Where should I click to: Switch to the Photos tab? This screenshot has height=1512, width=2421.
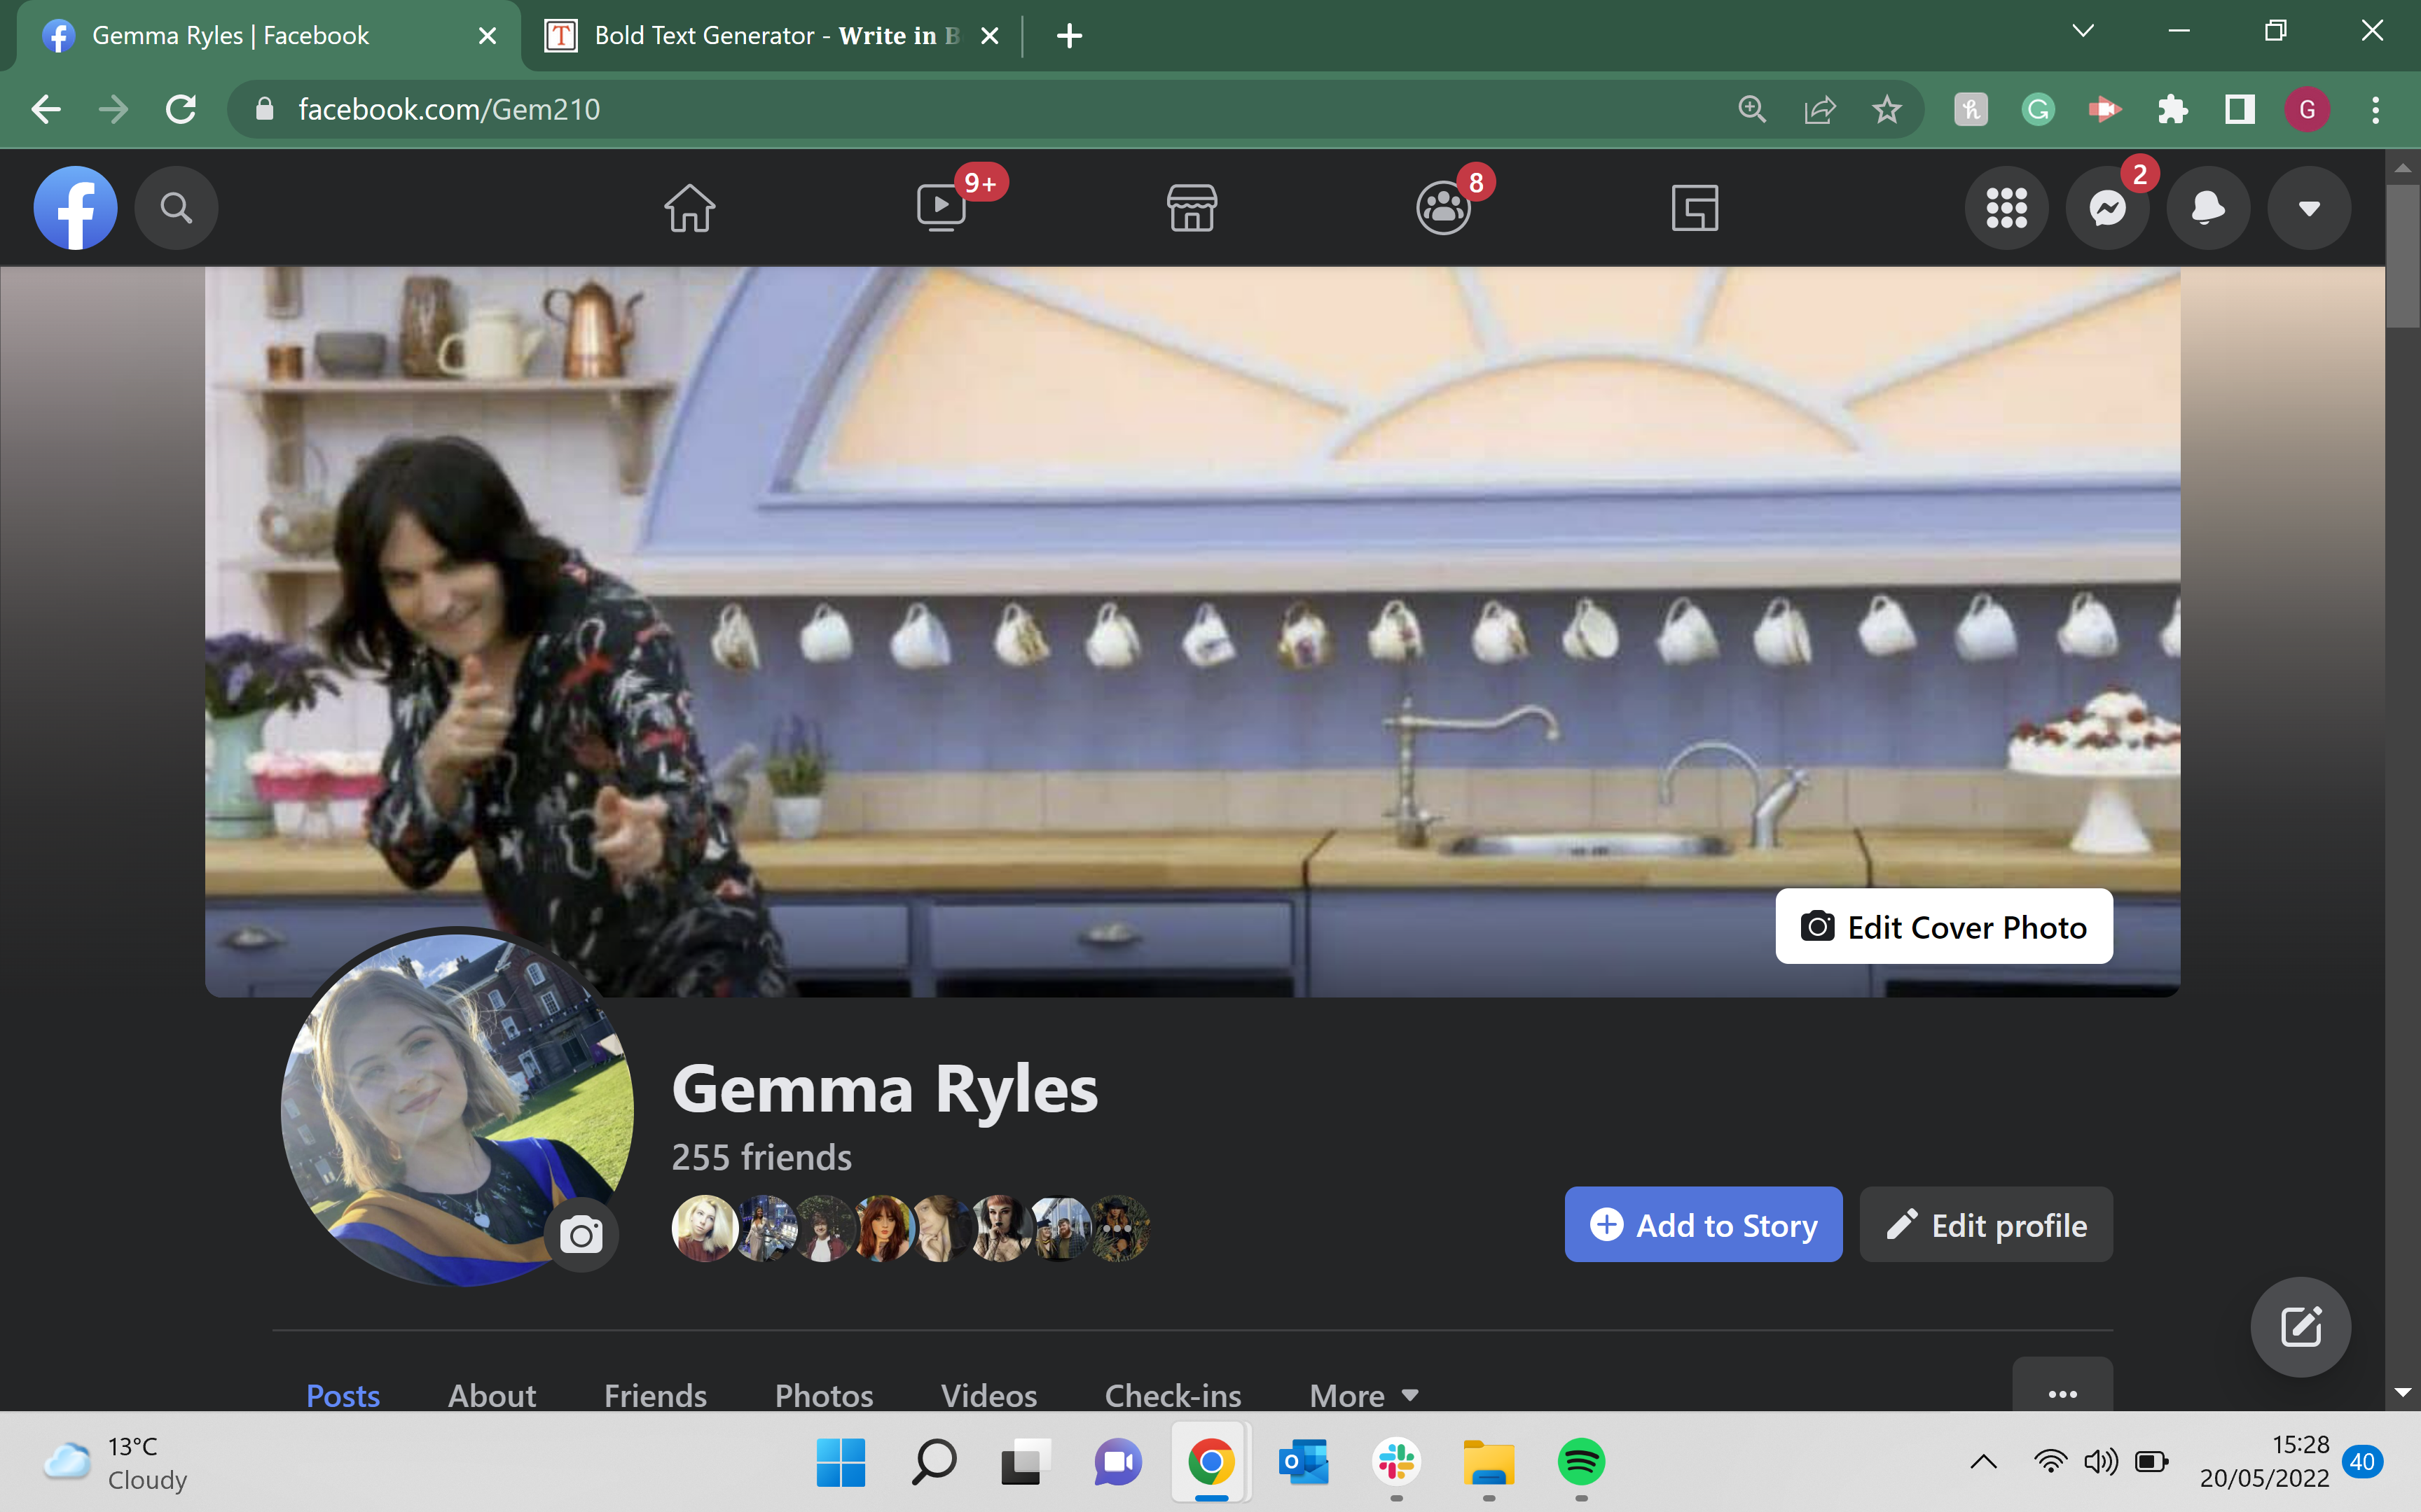(823, 1395)
